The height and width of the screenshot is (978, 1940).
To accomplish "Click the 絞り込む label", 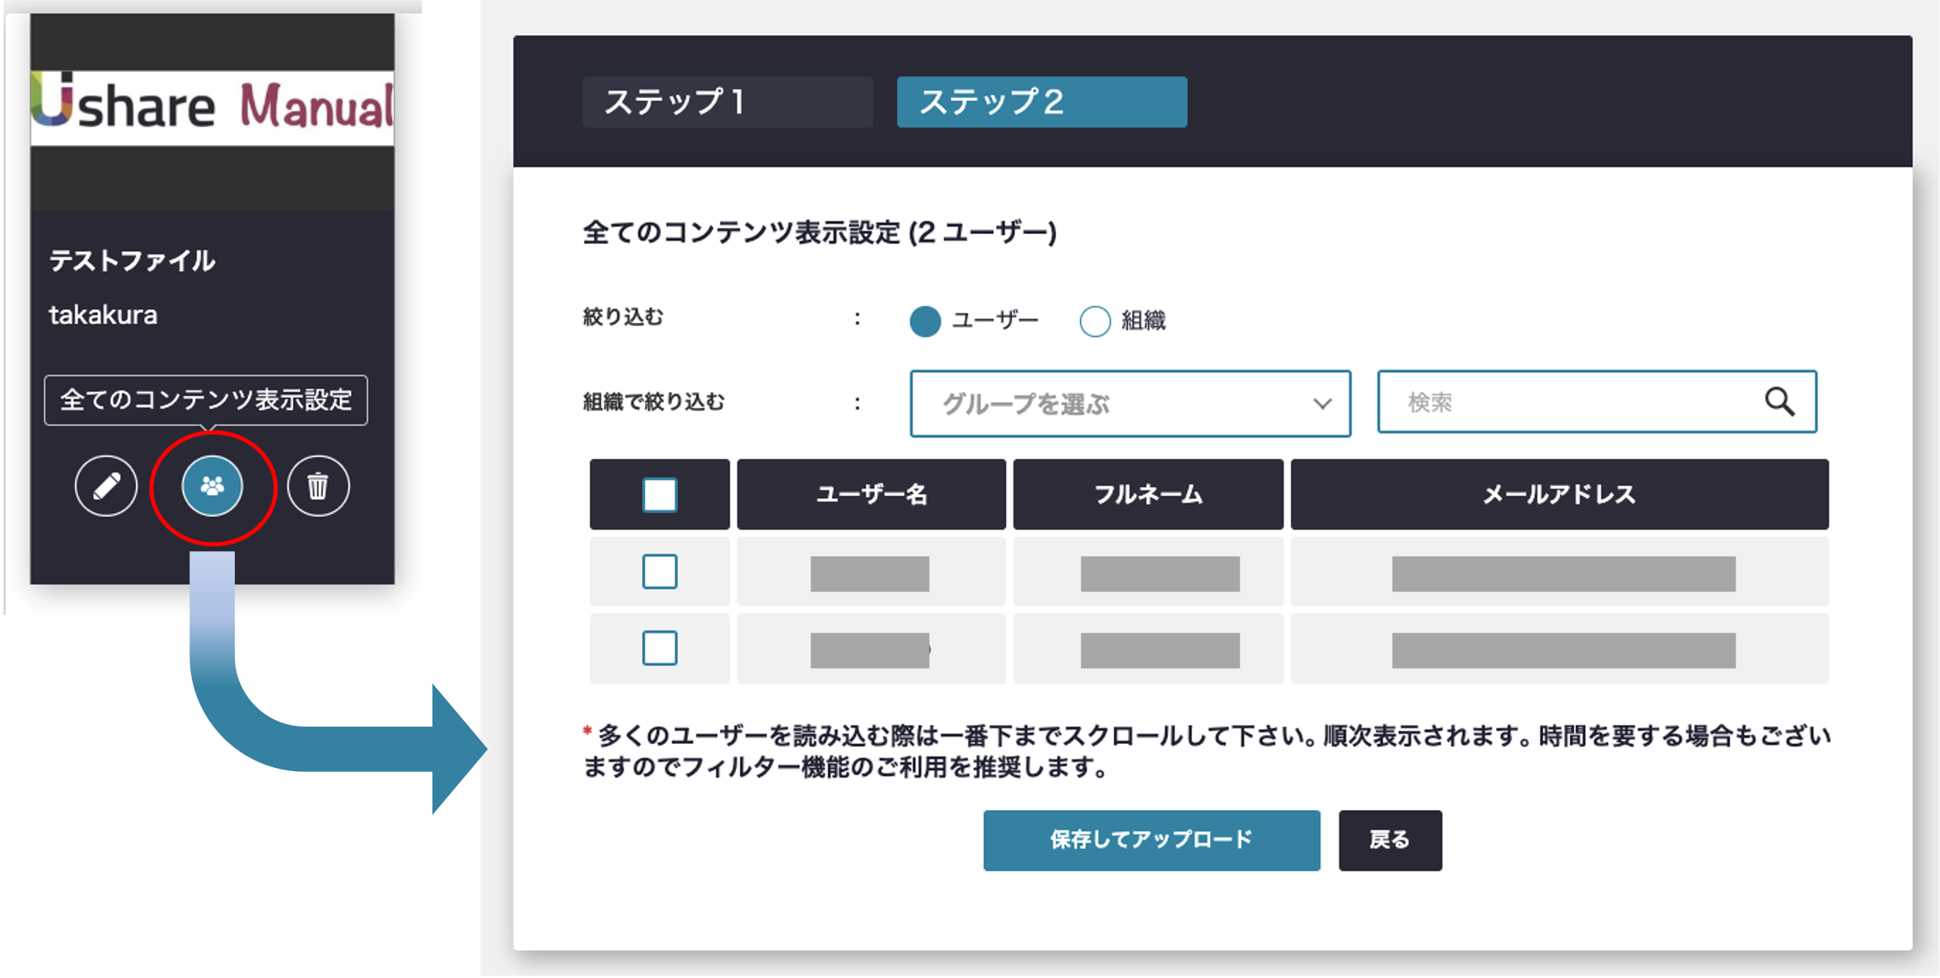I will tap(624, 317).
